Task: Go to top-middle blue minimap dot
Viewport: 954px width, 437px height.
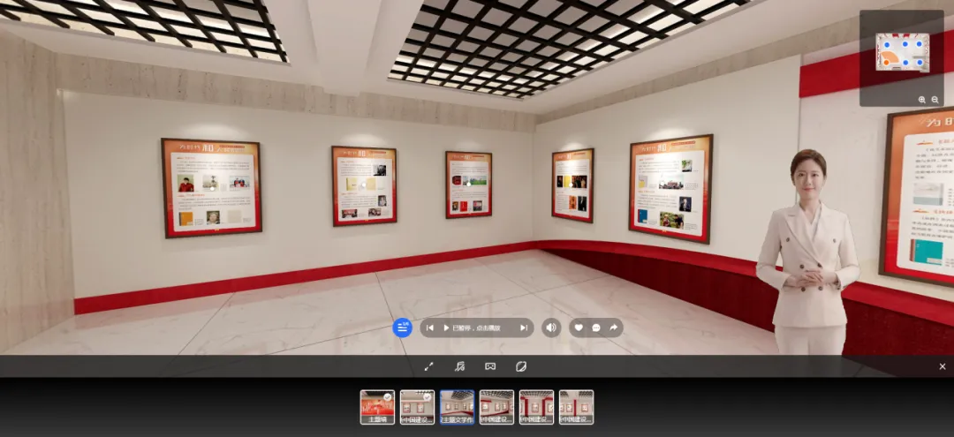Action: [x=905, y=44]
